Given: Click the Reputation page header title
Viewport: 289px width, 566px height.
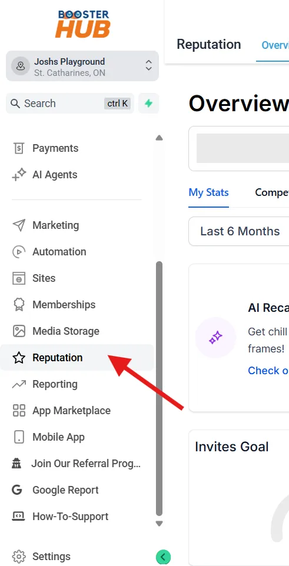Looking at the screenshot, I should tap(208, 45).
